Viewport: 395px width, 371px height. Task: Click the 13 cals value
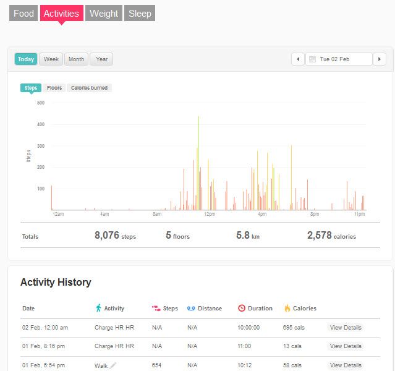coord(292,346)
